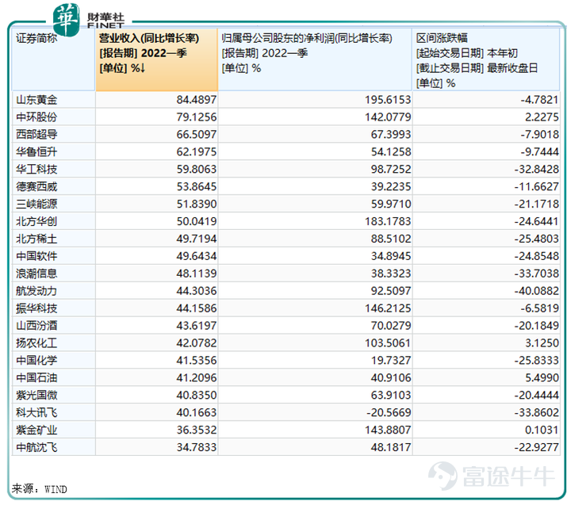The image size is (571, 505).
Task: Select the 北方华创 row
Action: pos(285,221)
